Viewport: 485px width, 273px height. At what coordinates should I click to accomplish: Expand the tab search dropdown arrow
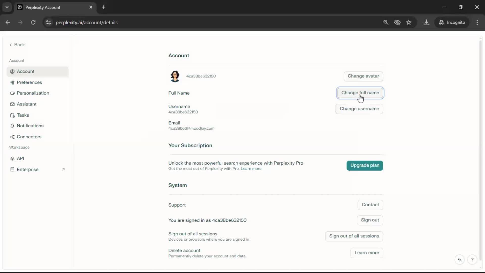(x=7, y=7)
